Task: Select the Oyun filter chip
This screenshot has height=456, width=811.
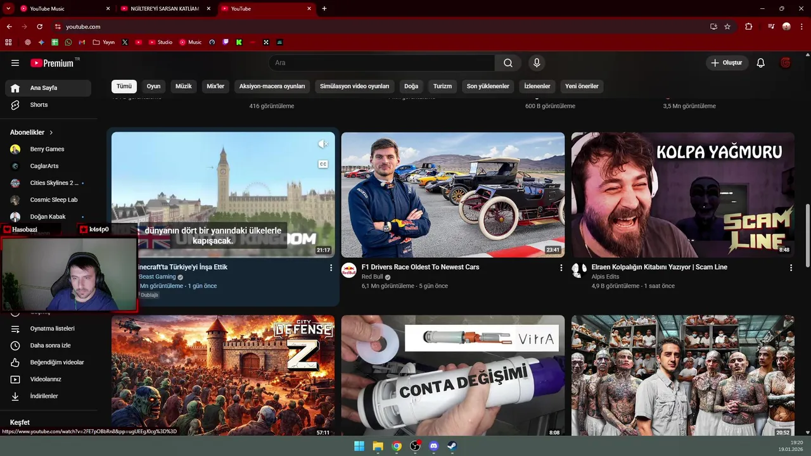Action: pos(153,86)
